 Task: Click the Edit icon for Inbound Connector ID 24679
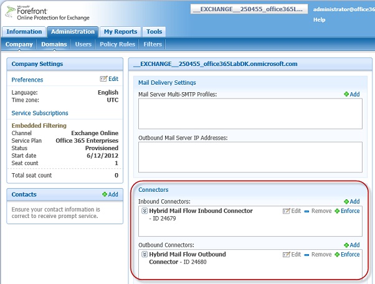[287, 211]
